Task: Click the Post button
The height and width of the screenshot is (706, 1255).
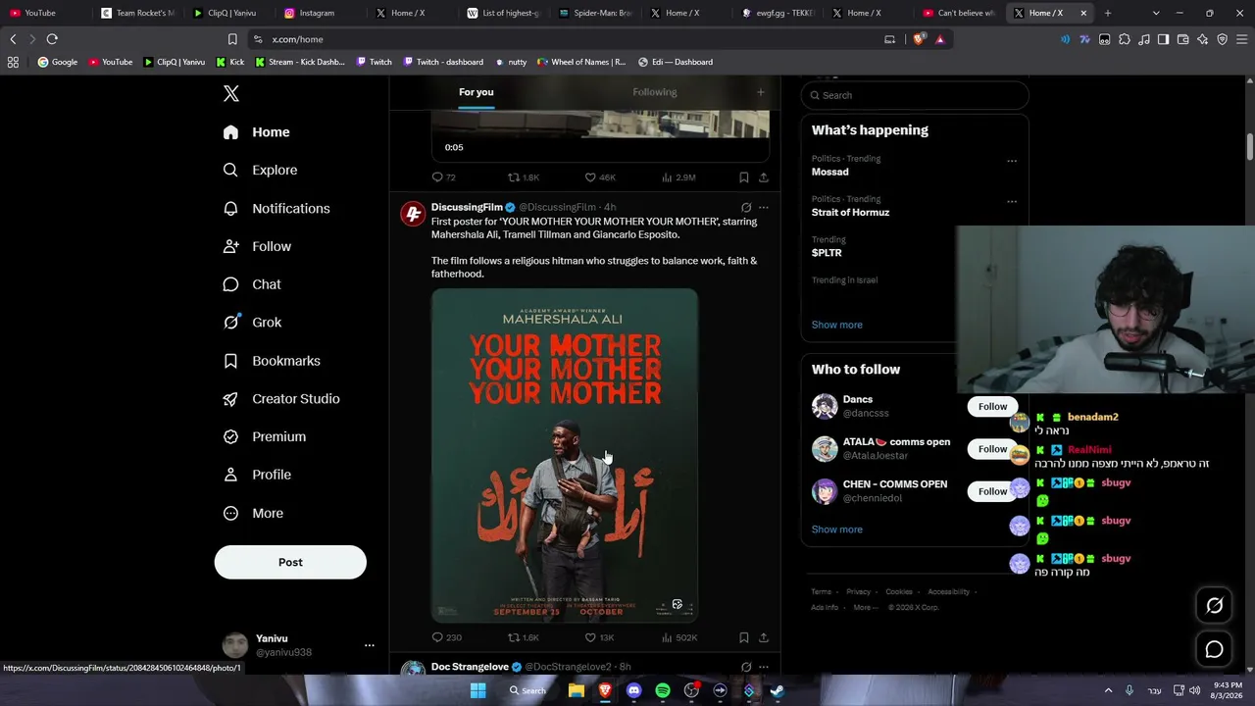Action: click(290, 562)
